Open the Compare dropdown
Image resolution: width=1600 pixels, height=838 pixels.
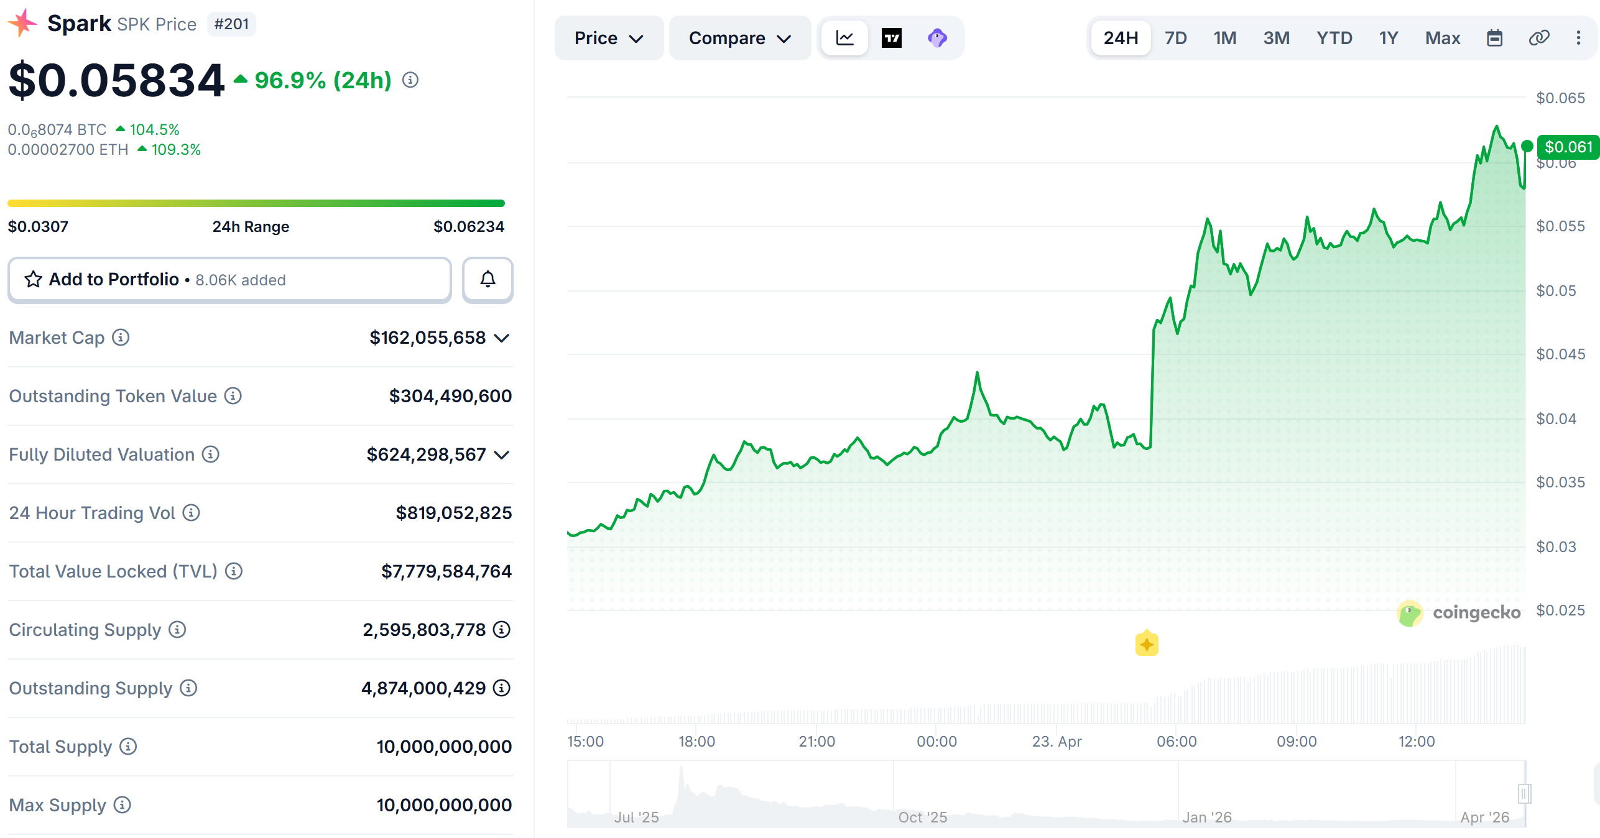click(x=739, y=38)
